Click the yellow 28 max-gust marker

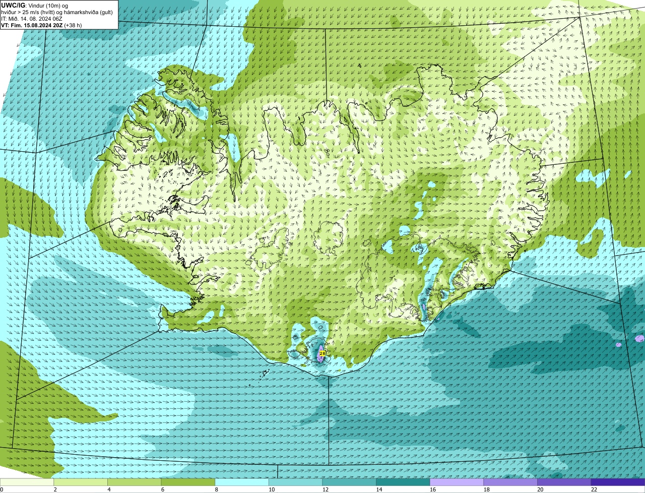(x=322, y=353)
